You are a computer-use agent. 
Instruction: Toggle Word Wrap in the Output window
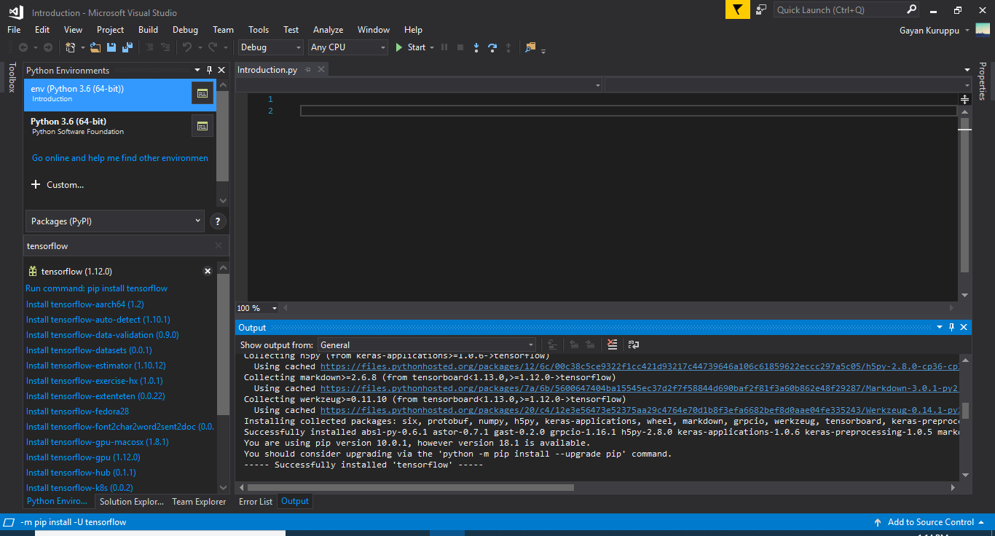tap(634, 344)
